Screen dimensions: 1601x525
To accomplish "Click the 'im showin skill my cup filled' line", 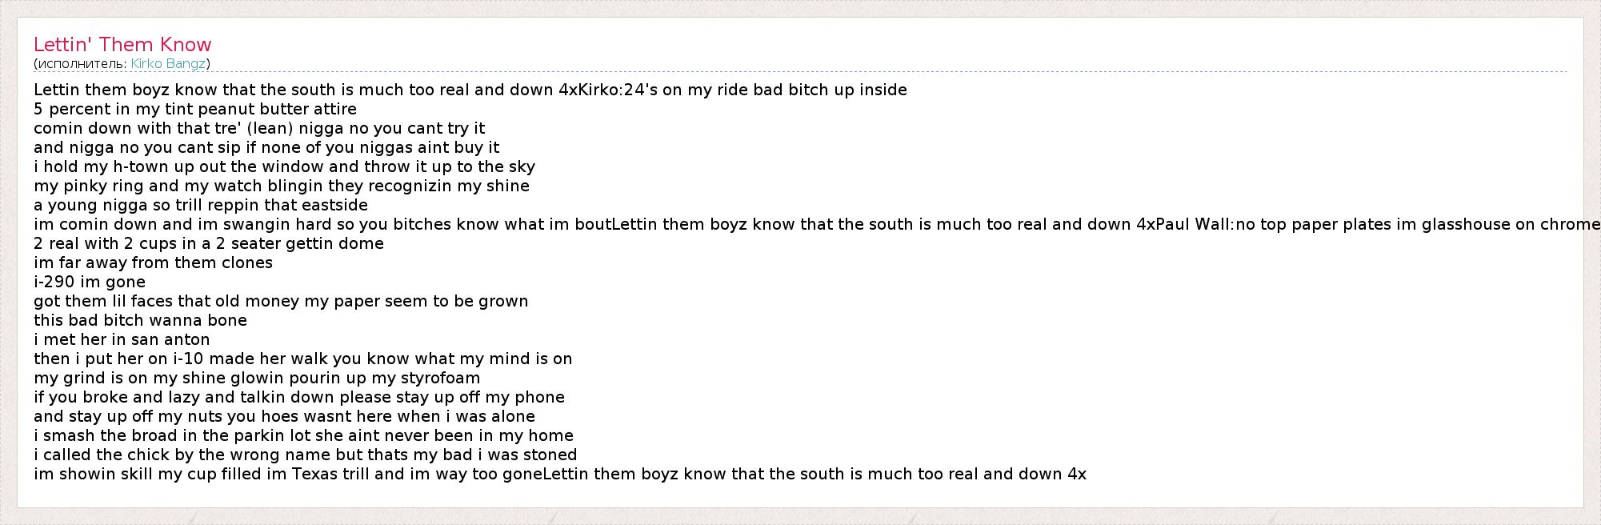I will 560,474.
